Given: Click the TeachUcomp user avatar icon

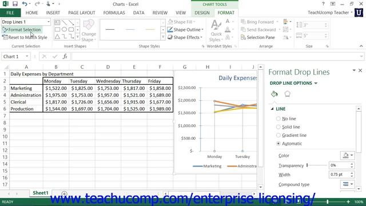Looking at the screenshot, I should coord(359,13).
